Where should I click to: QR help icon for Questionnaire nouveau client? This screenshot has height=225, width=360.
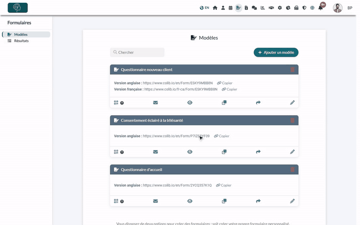click(x=122, y=103)
